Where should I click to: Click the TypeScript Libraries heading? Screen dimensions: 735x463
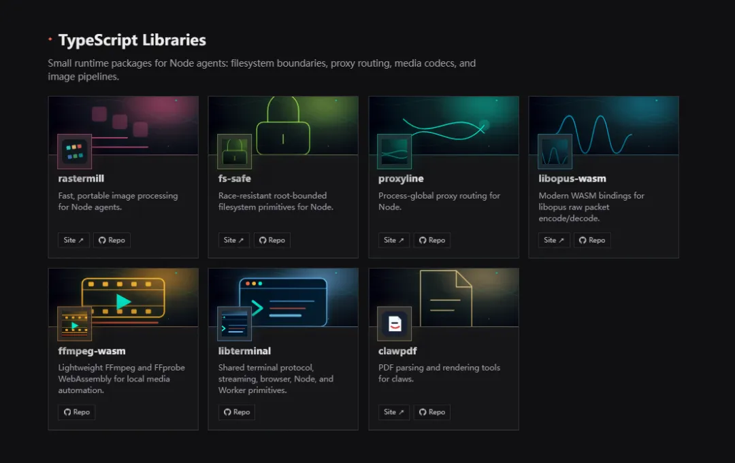[132, 40]
